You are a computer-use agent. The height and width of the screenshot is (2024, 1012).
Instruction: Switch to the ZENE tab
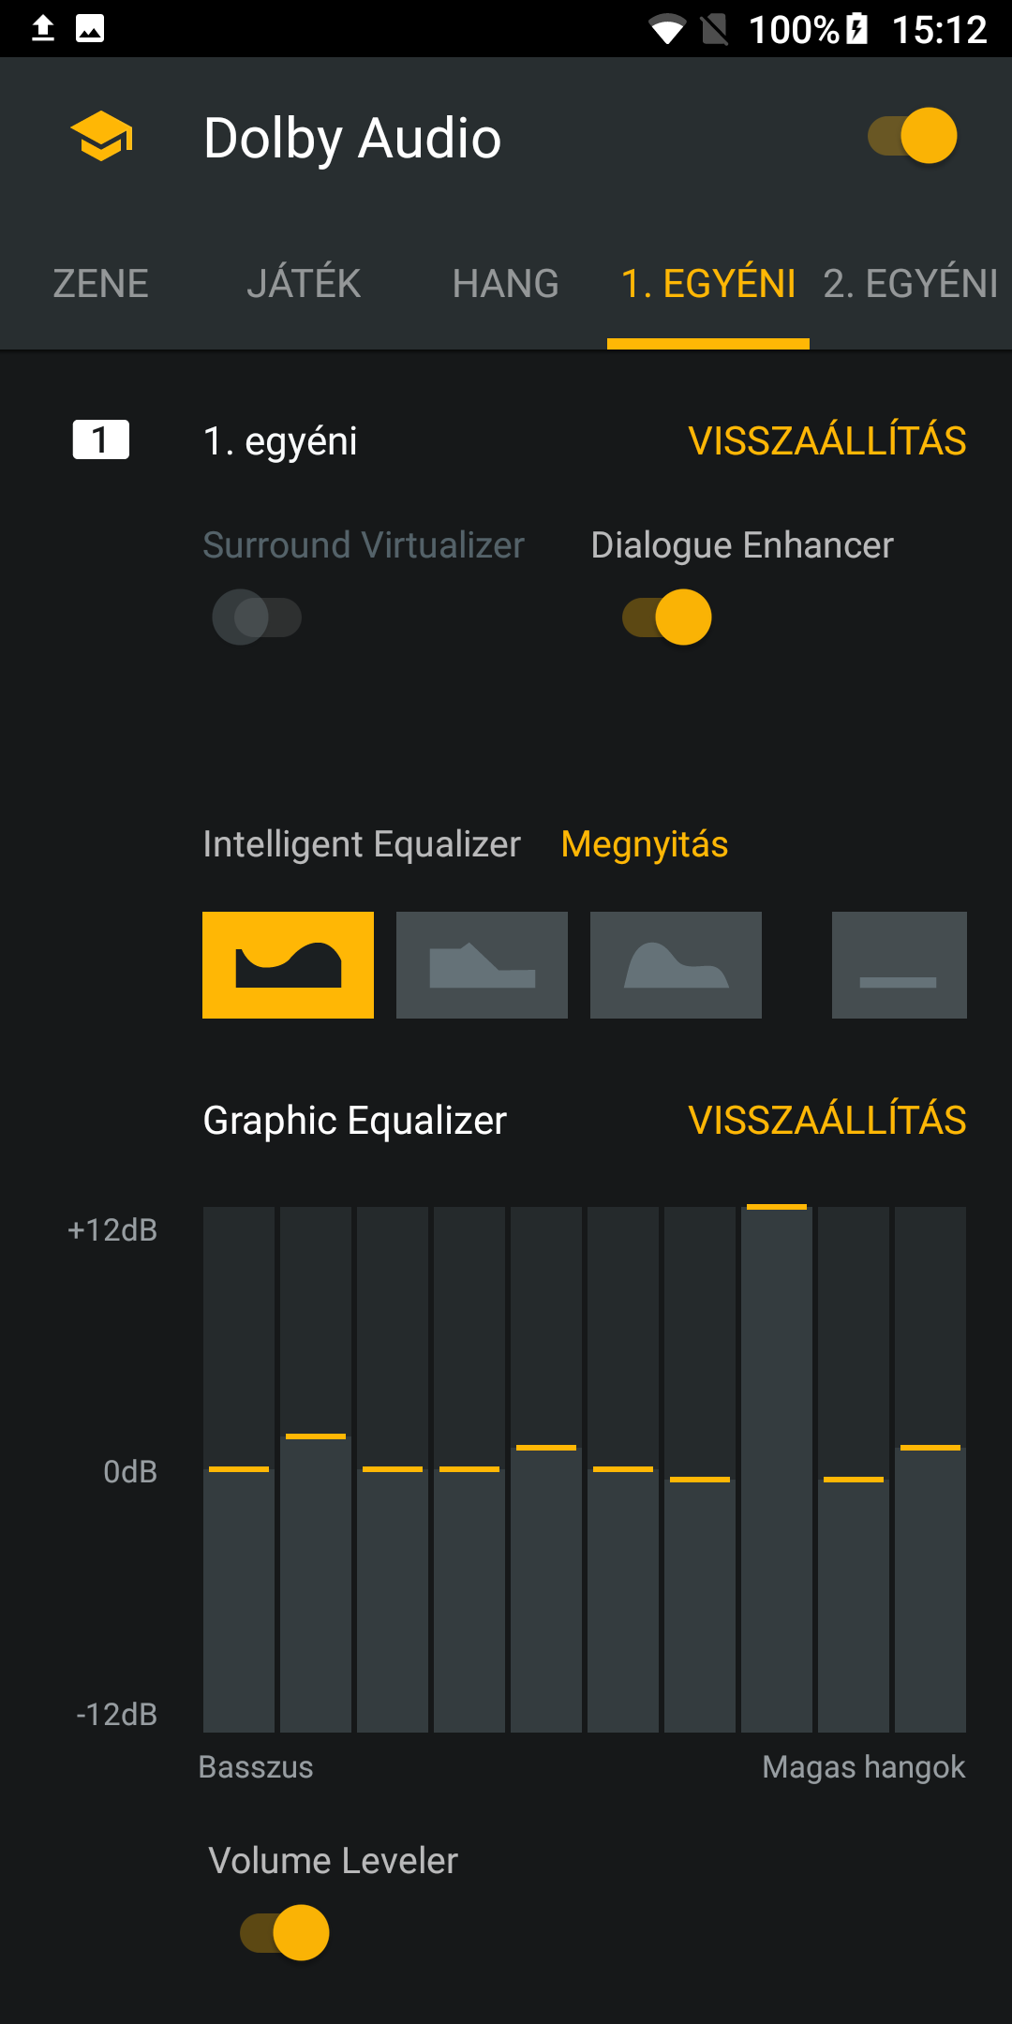[x=101, y=284]
